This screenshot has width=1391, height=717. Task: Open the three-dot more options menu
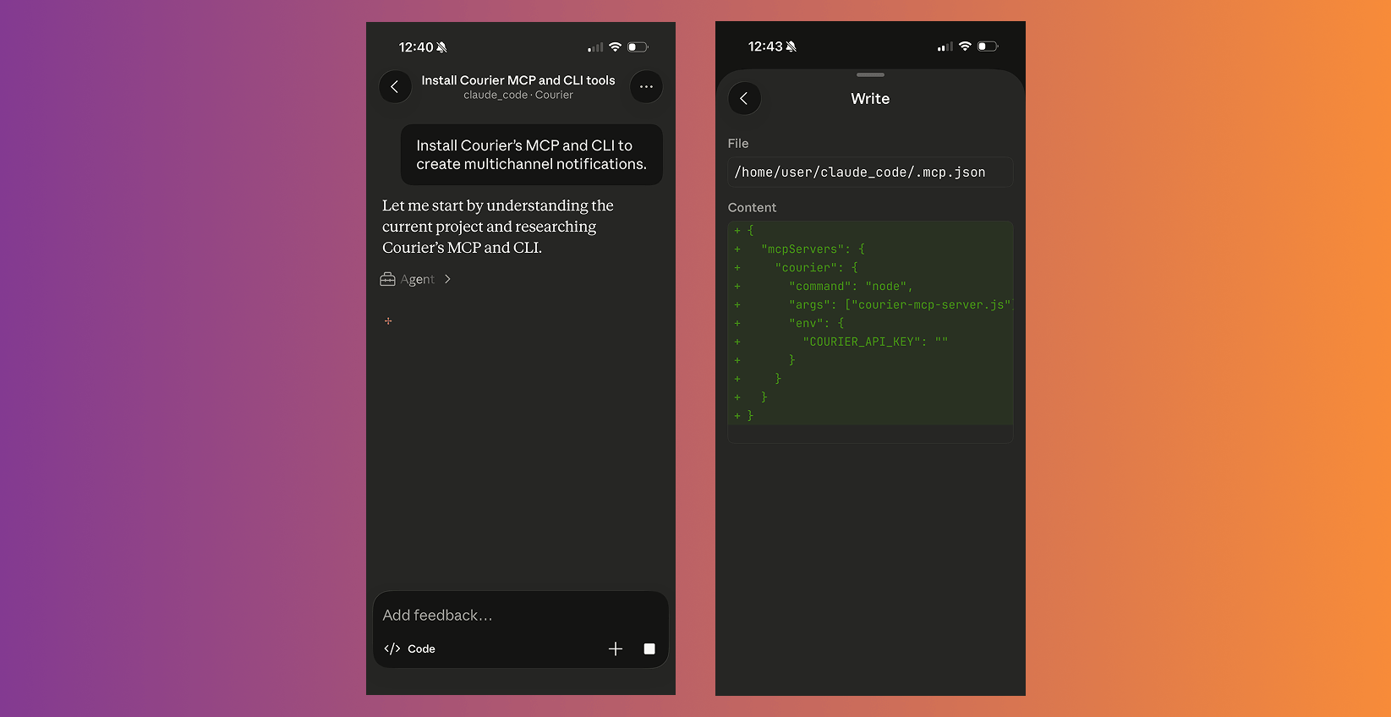646,87
